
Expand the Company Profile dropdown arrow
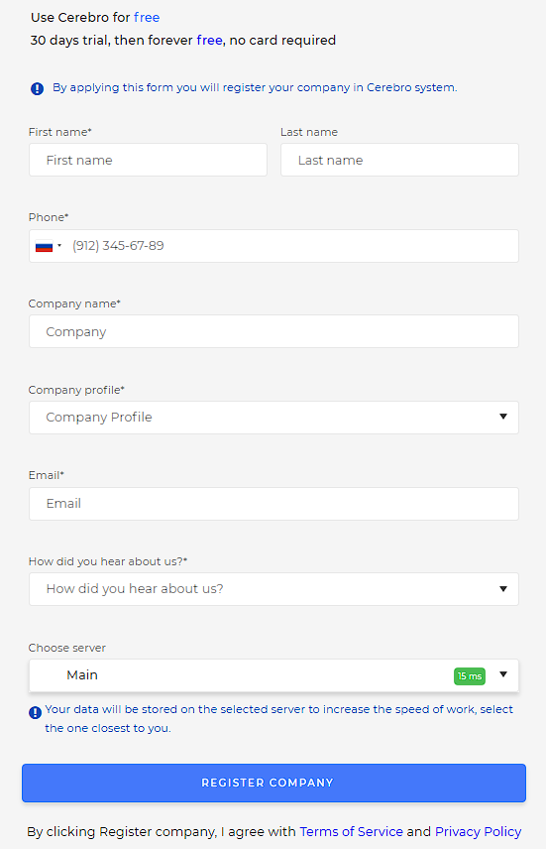click(503, 417)
